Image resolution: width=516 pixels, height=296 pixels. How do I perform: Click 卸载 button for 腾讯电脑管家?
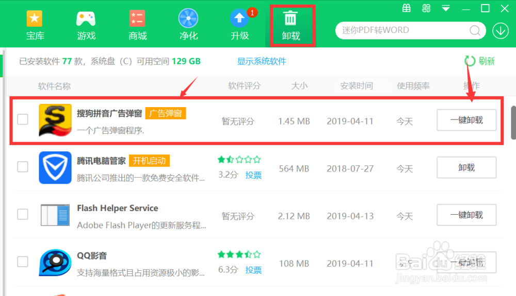tap(466, 167)
